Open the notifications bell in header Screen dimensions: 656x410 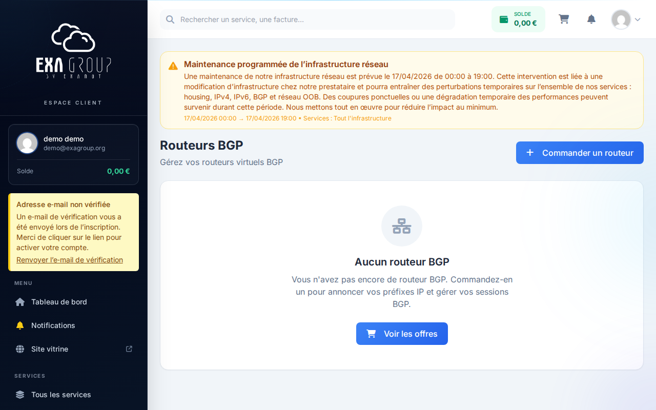pos(591,19)
